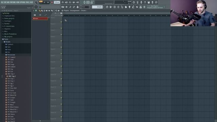Start playback with the play button
Screen dimensions: 217x122
(44, 2)
